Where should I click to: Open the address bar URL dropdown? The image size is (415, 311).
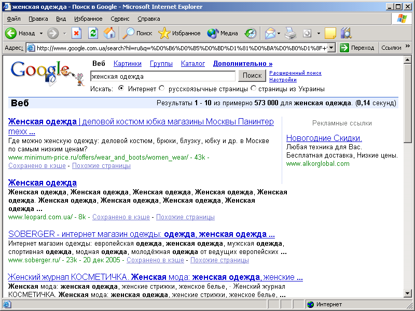[331, 48]
